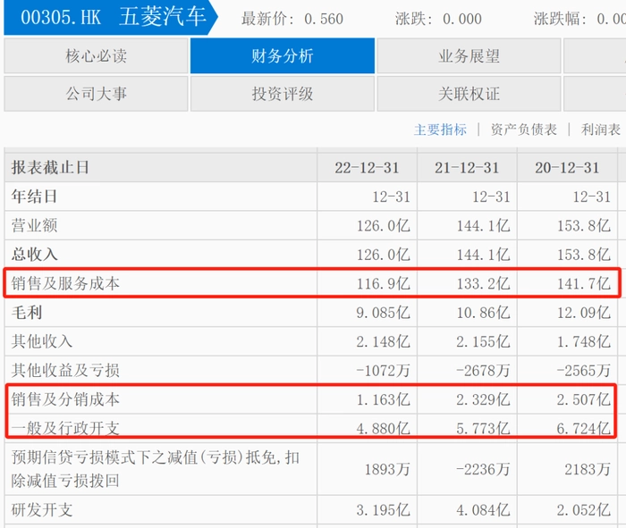Open the 资产负债表 link
This screenshot has width=626, height=528.
tap(523, 130)
